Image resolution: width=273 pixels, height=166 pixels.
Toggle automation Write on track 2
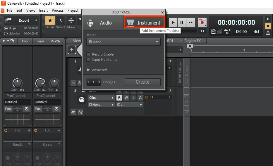pyautogui.click(x=126, y=98)
